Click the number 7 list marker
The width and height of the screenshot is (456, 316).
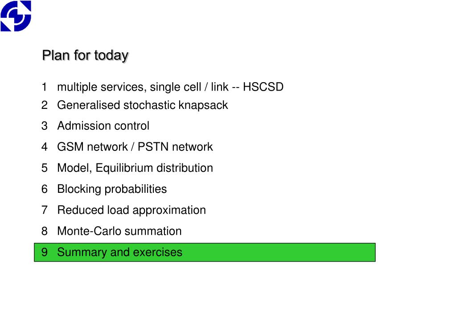tap(44, 210)
